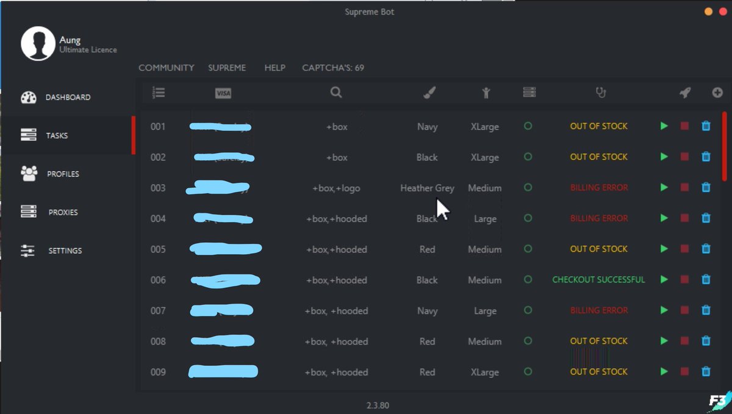Screen dimensions: 732x414
Task: Click the rocket start-all icon
Action: coord(685,93)
